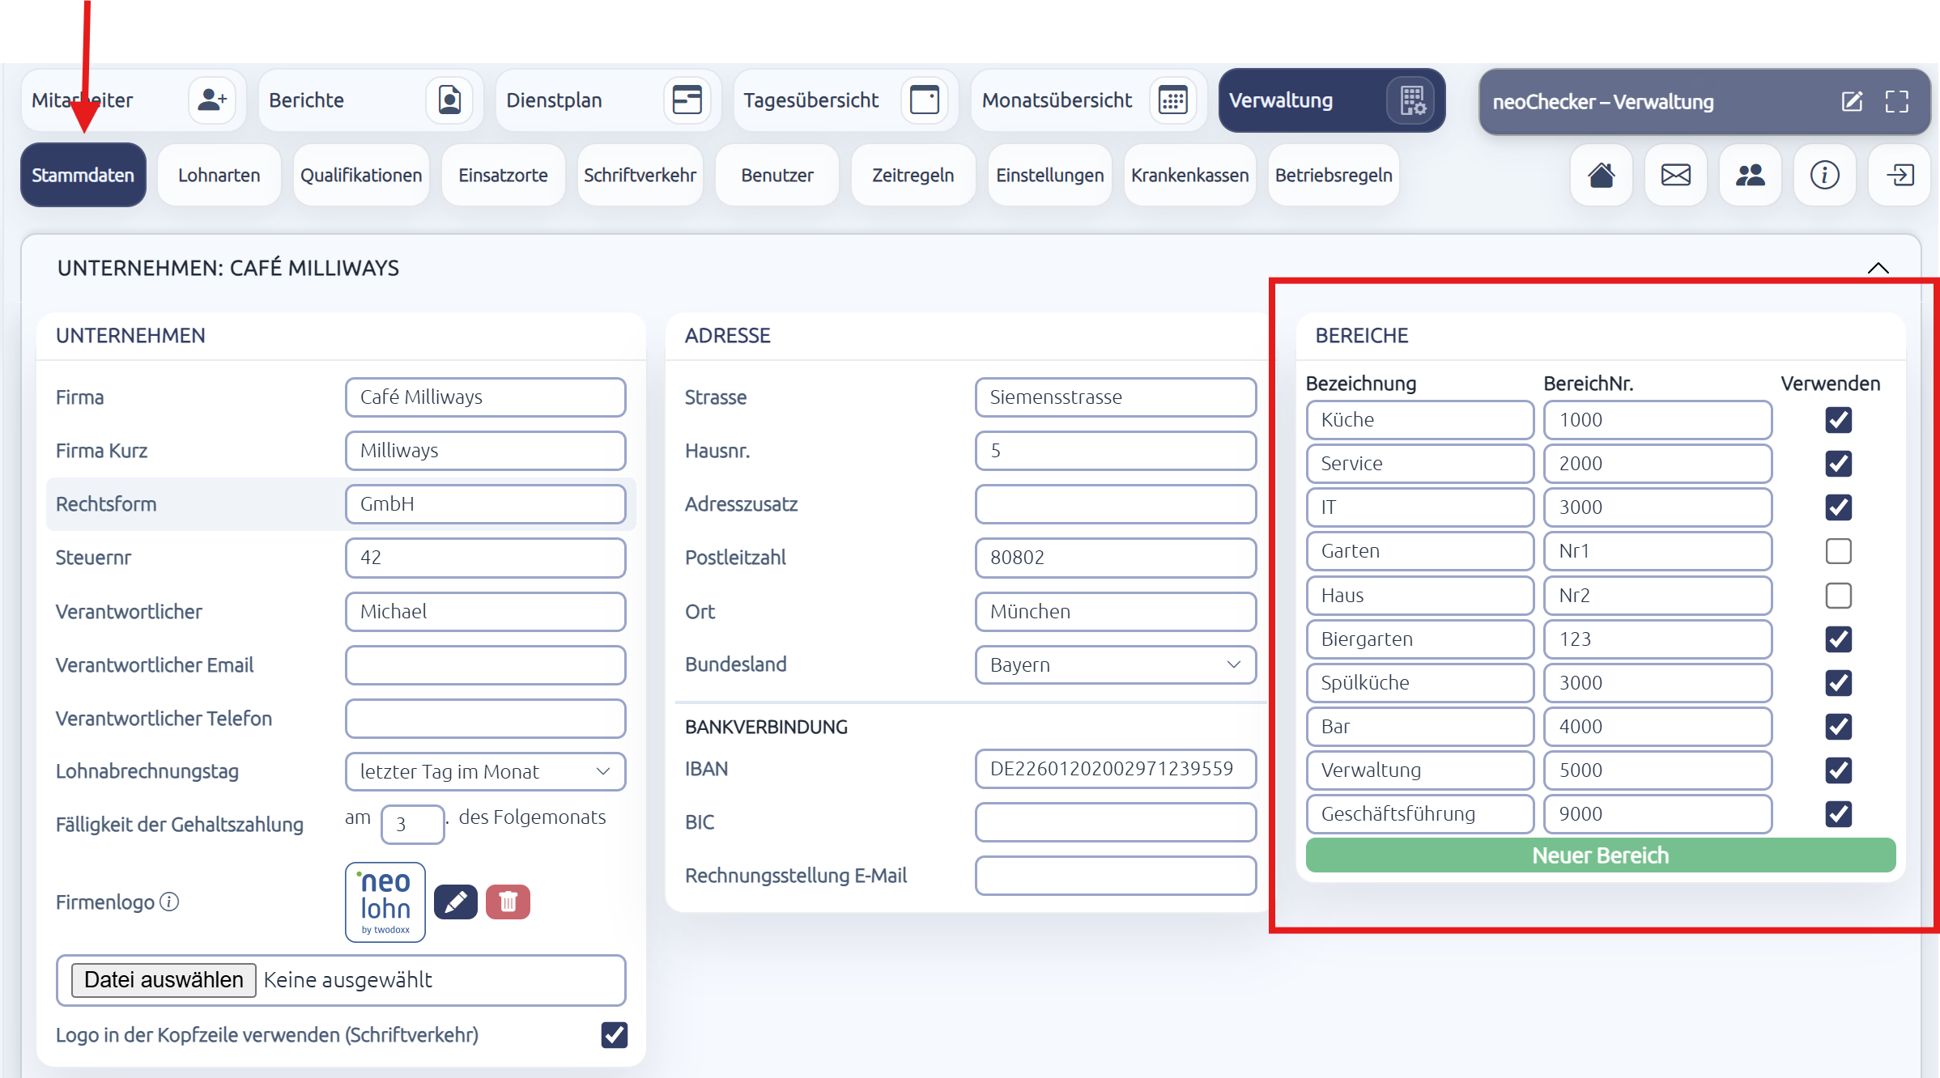Screen dimensions: 1940x1078
Task: Click the Dienstplan schedule icon
Action: [687, 100]
